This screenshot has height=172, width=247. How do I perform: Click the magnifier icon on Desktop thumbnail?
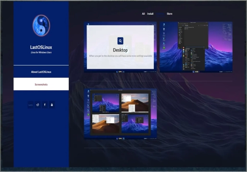pos(120,41)
